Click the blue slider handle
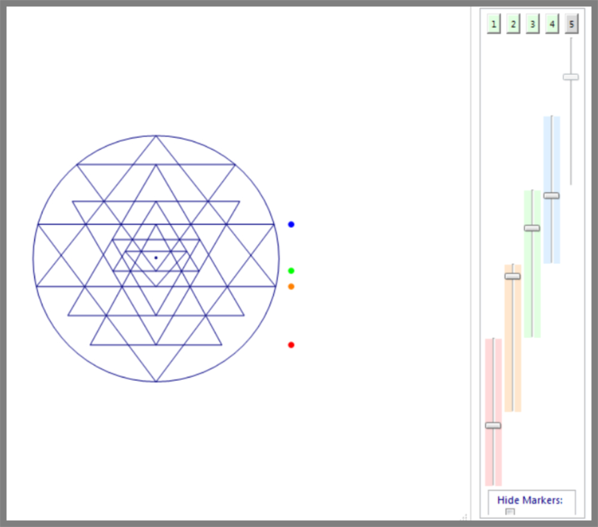 551,196
